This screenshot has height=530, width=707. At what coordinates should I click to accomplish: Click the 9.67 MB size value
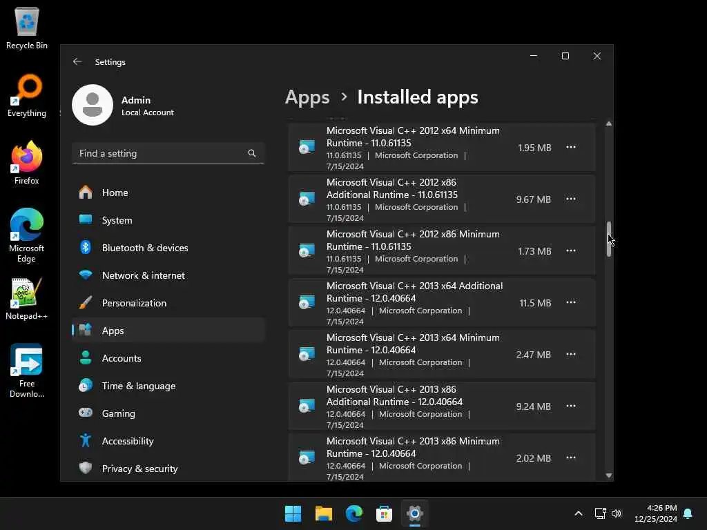[534, 199]
